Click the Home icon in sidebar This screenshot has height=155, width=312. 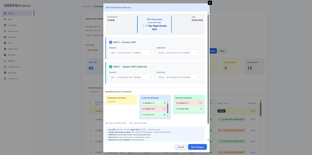(5, 13)
